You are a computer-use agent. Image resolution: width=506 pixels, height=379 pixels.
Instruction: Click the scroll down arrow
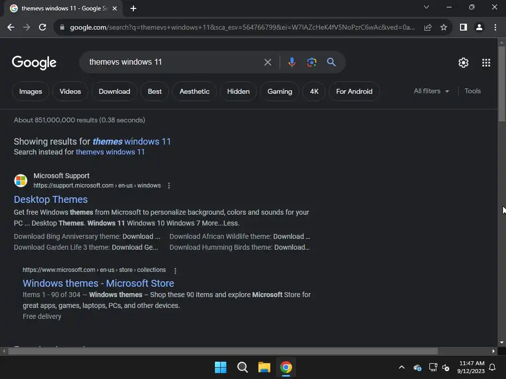pyautogui.click(x=502, y=342)
